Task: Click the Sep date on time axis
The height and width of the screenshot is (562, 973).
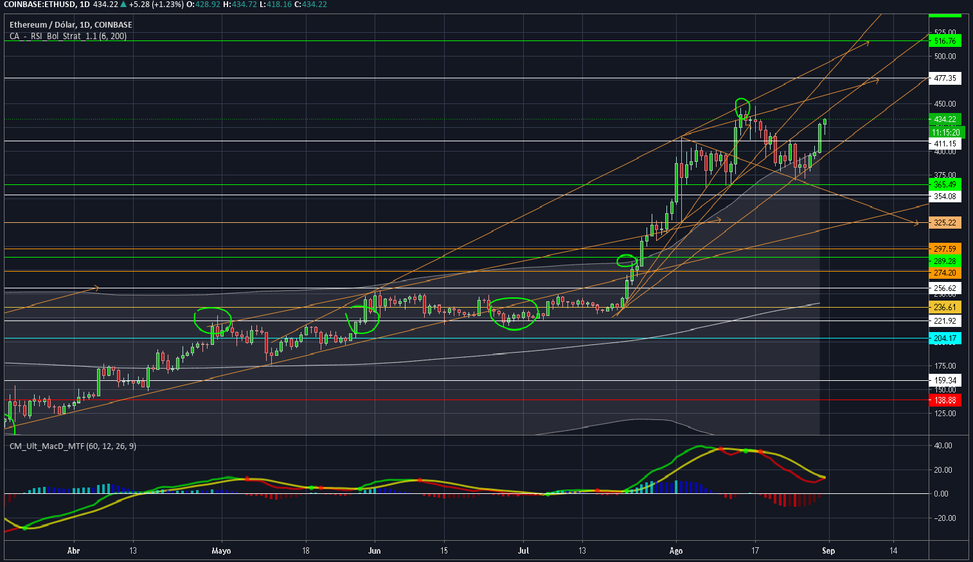Action: pos(828,550)
